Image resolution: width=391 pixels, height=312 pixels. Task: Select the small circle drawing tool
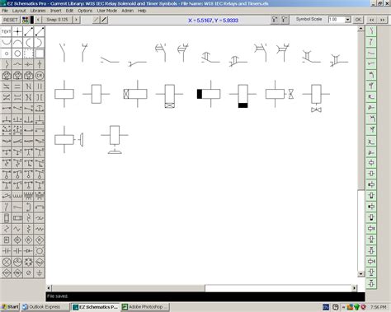tap(7, 54)
